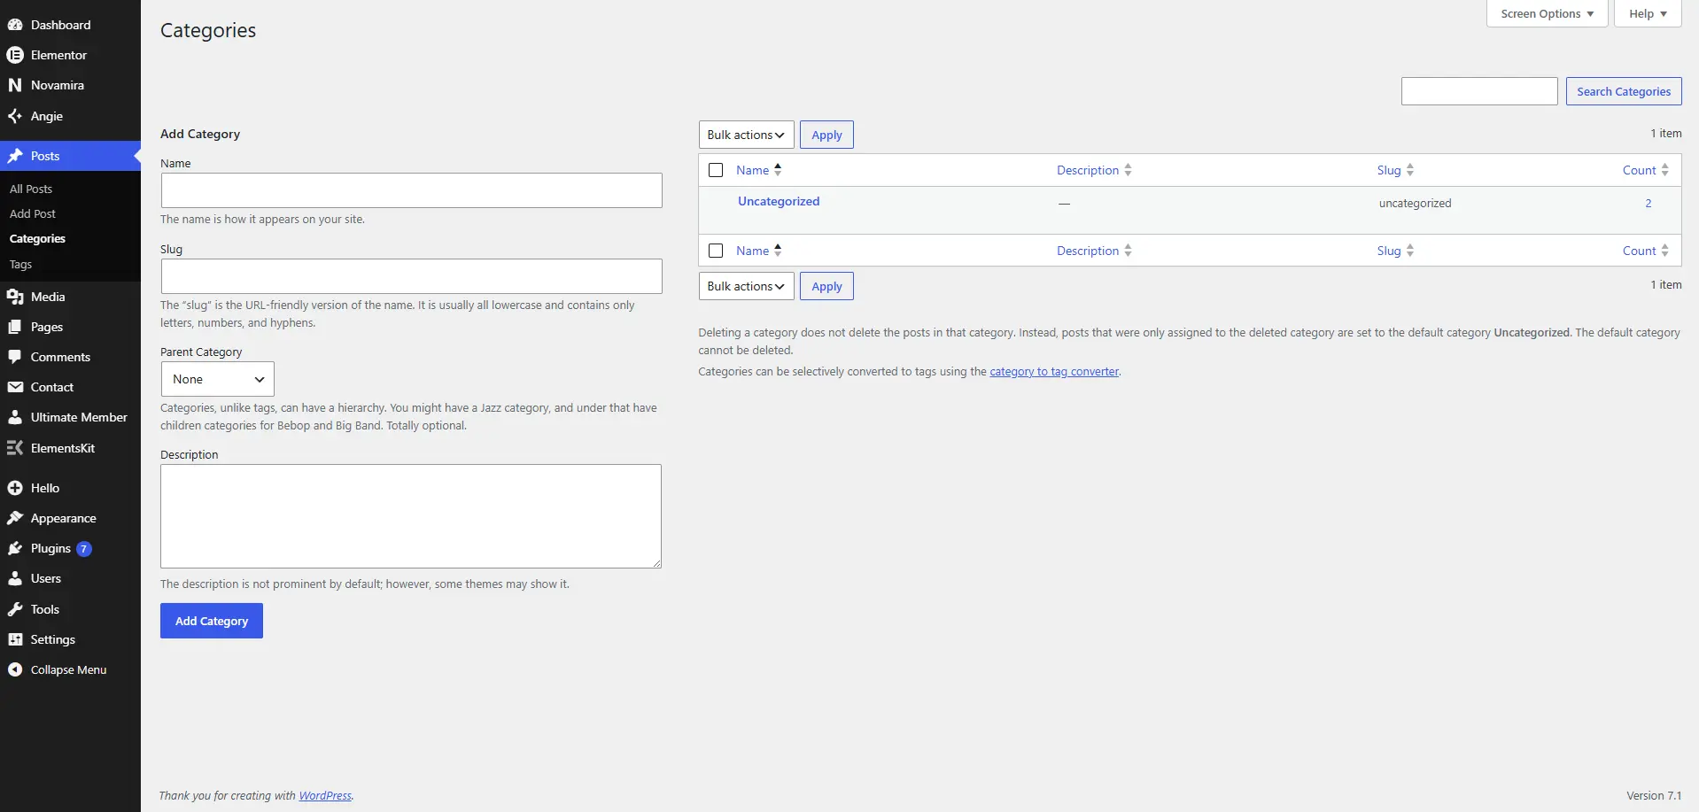Select Categories submenu item
The width and height of the screenshot is (1699, 812).
click(x=37, y=238)
